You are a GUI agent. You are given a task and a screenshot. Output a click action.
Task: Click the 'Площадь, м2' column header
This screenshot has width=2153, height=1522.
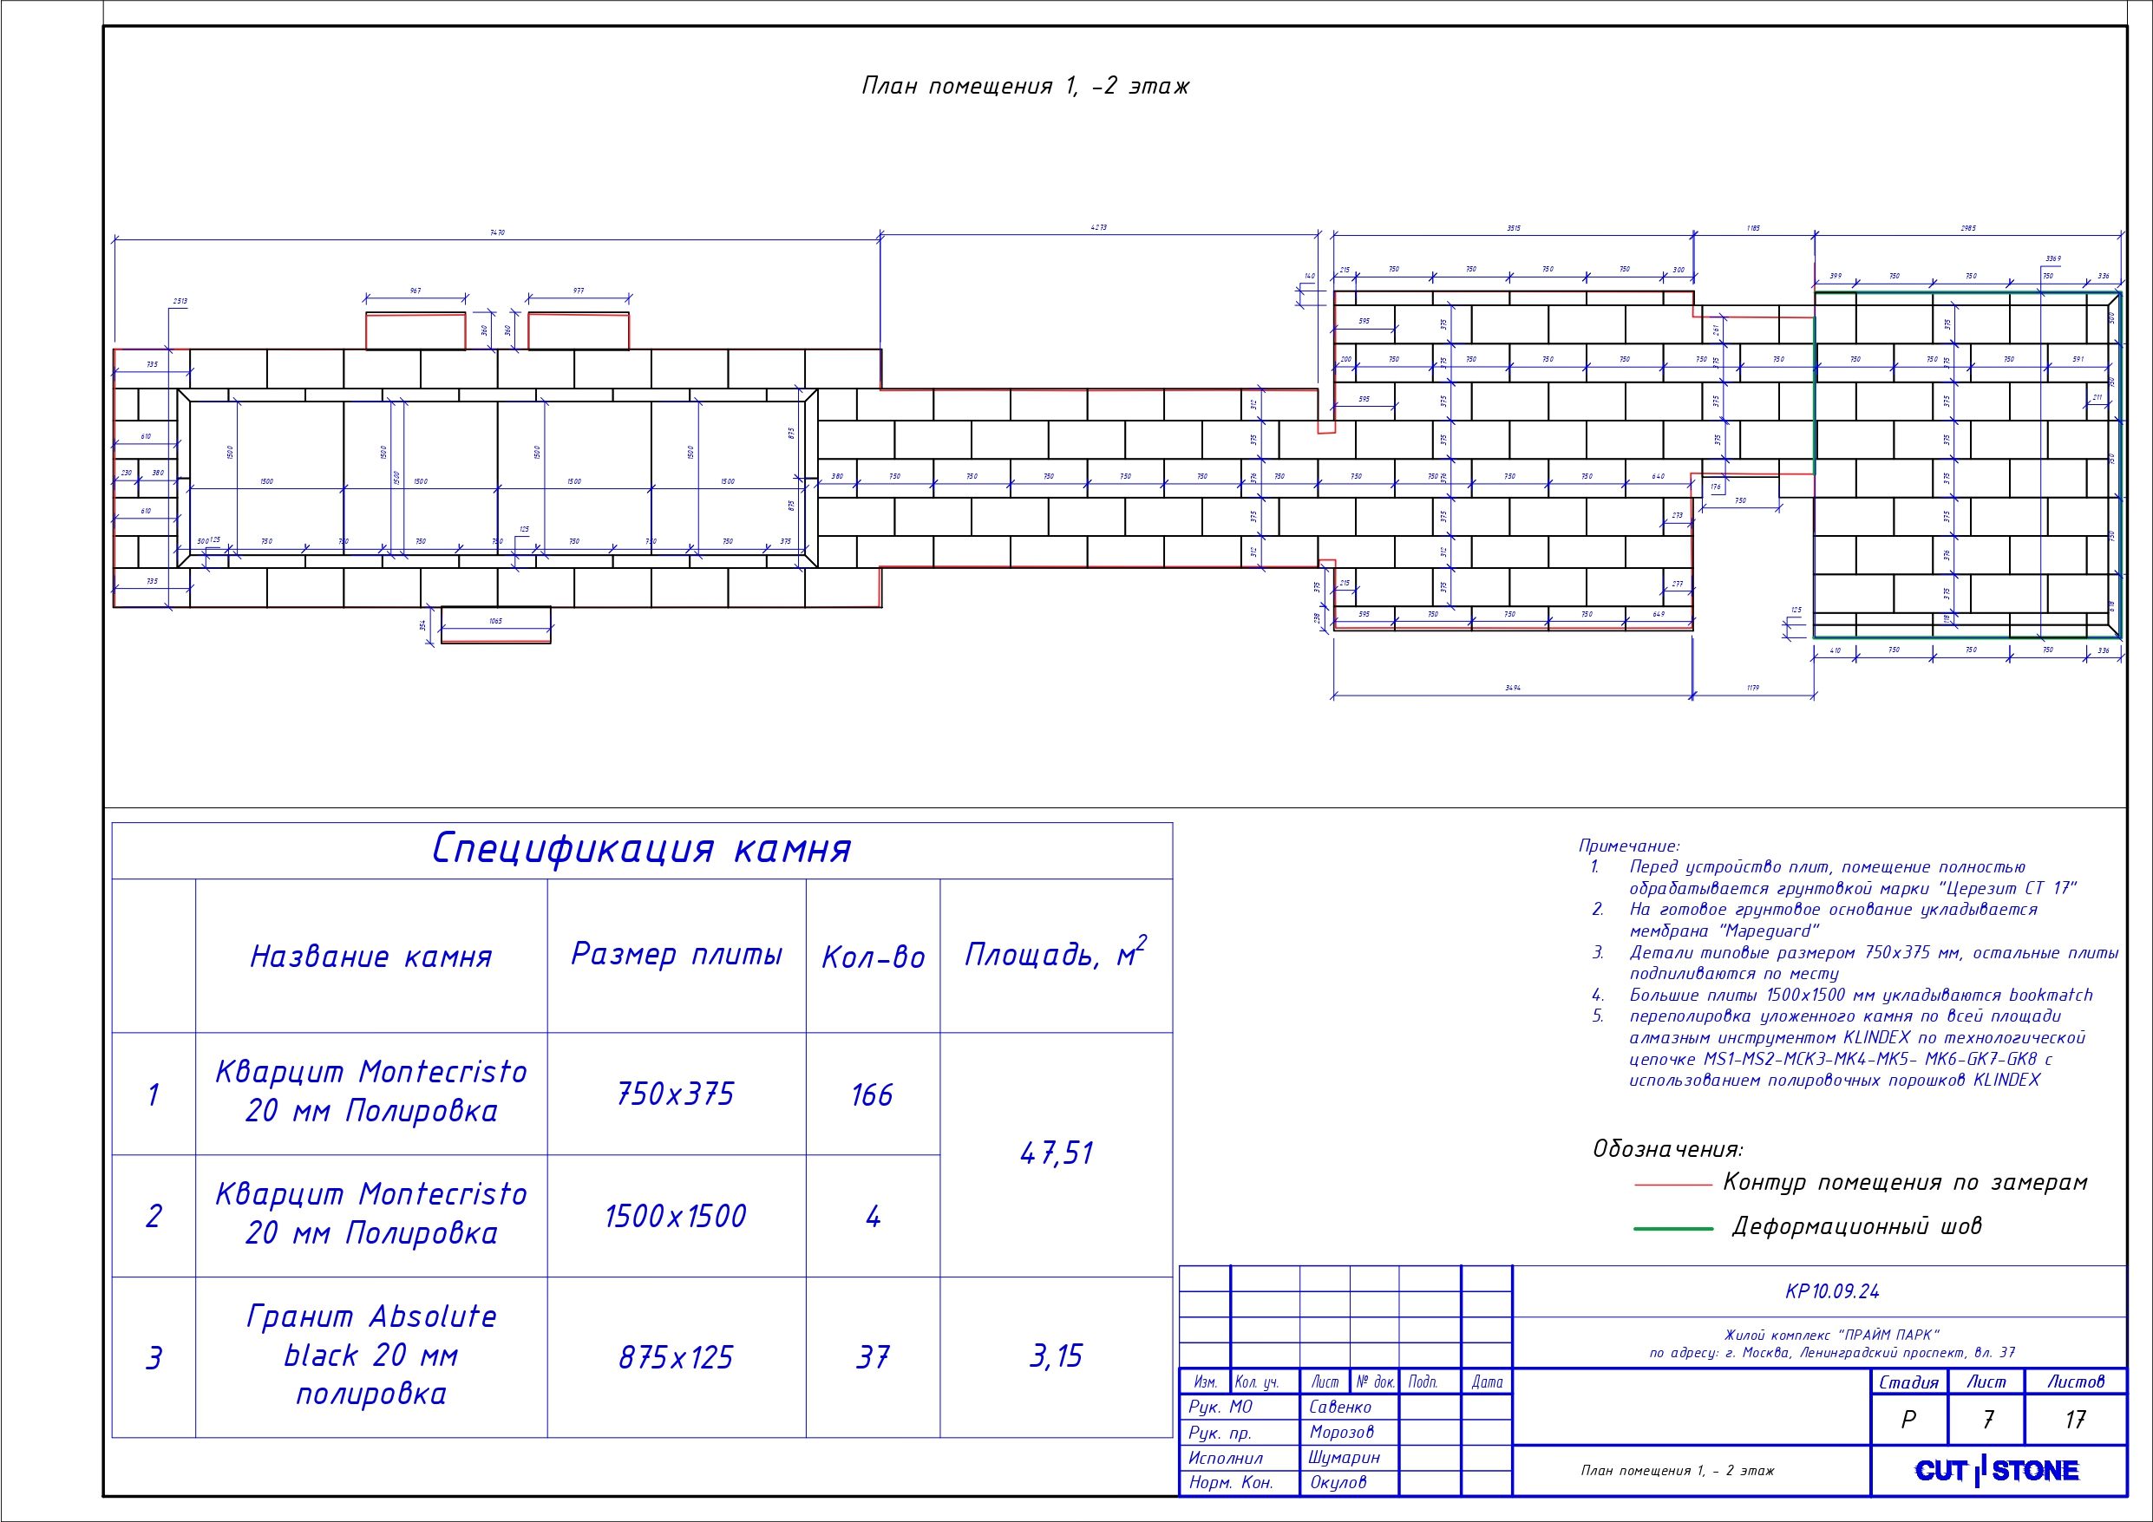pos(1056,952)
